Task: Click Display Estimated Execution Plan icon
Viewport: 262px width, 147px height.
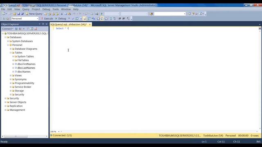Action: 77,18
